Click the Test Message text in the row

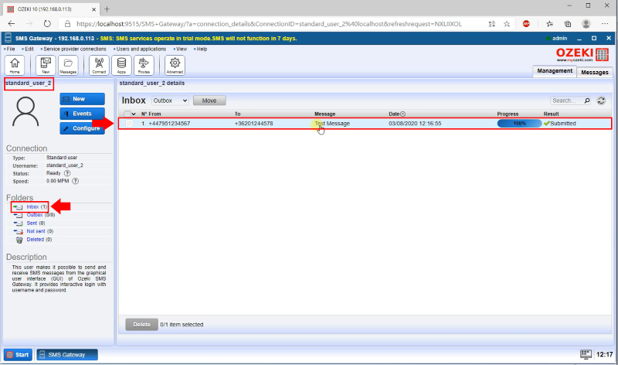click(x=332, y=124)
